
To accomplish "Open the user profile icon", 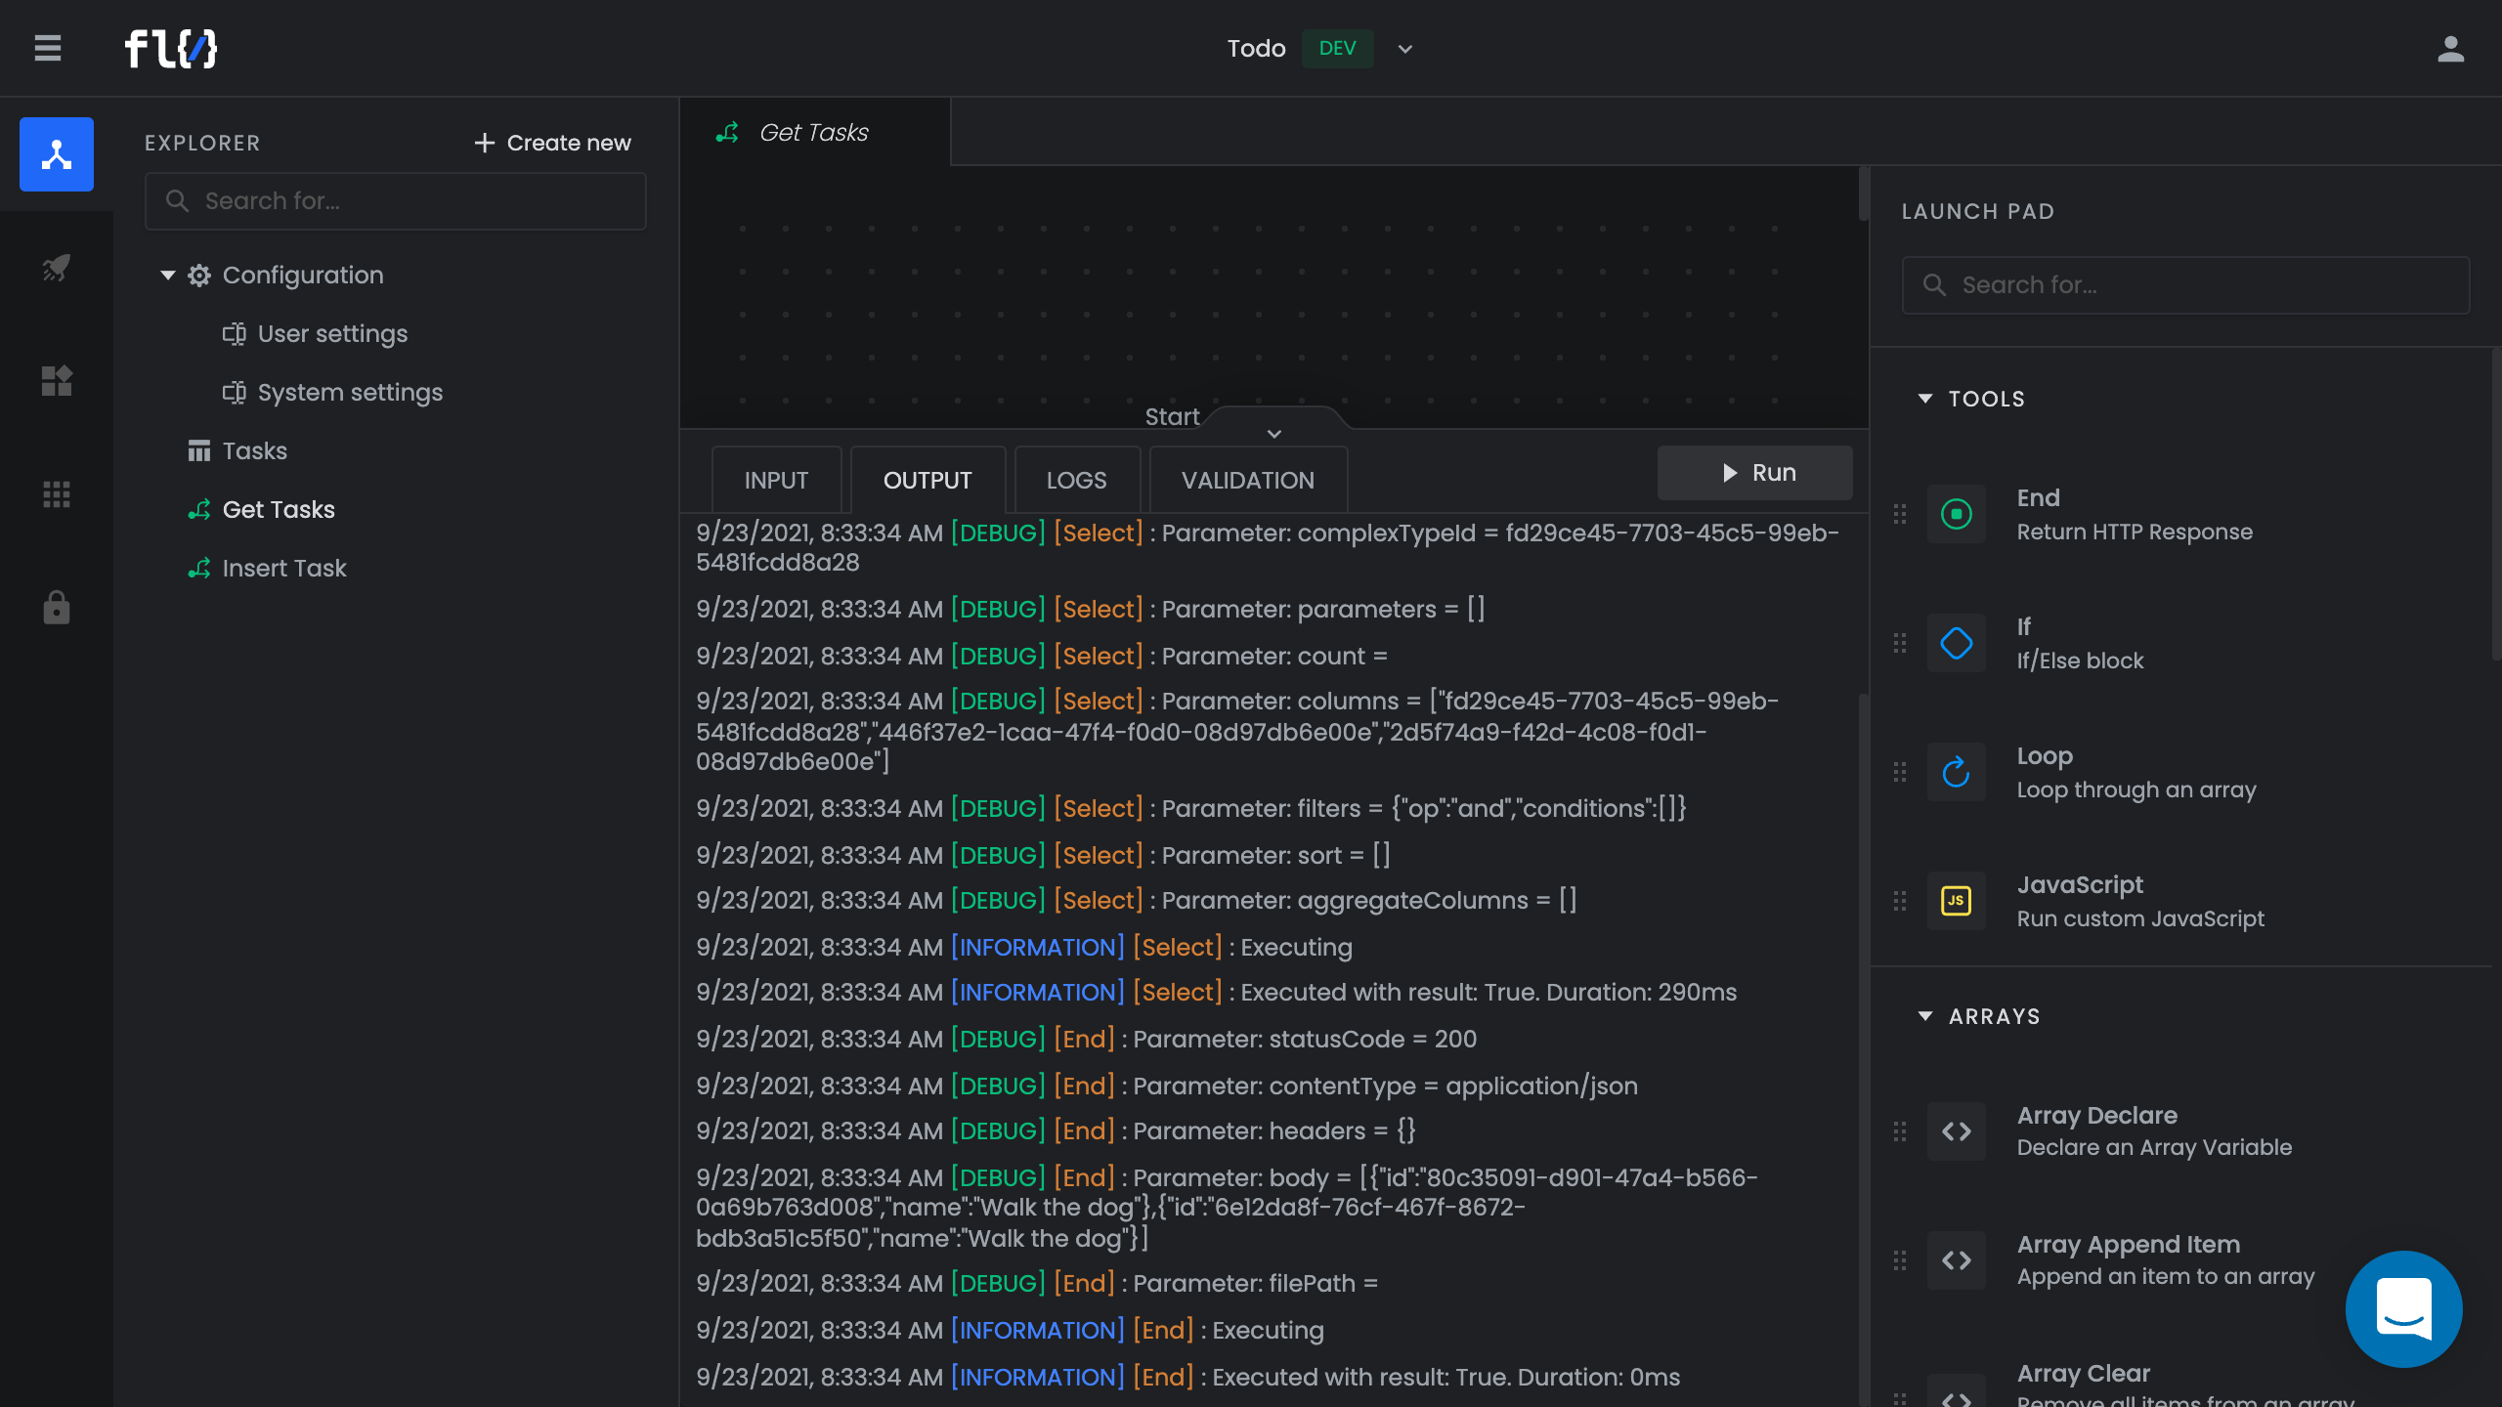I will tap(2450, 48).
